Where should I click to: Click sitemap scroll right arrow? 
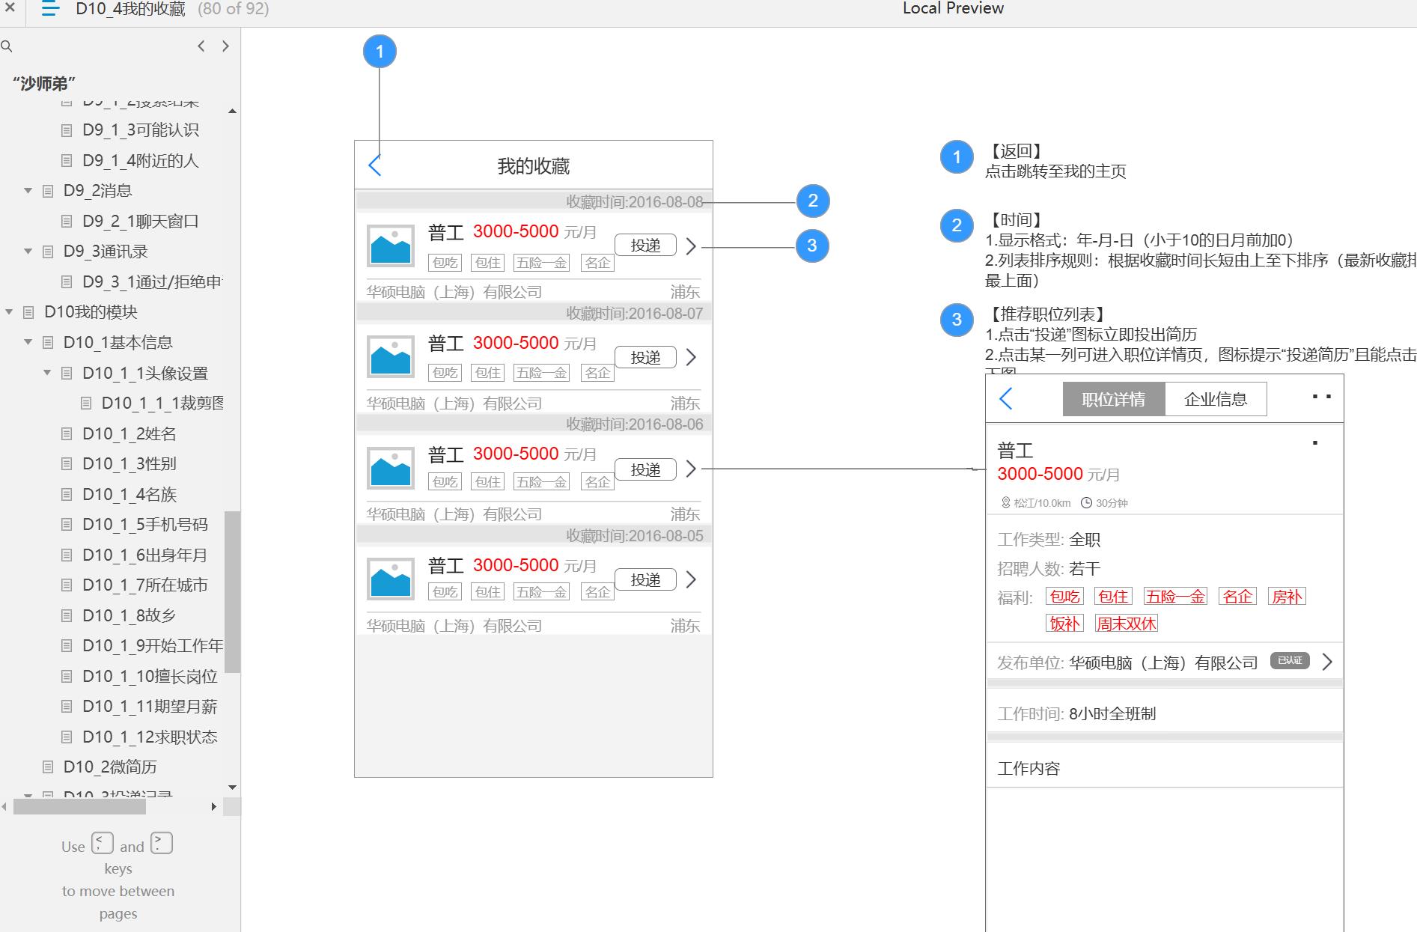pyautogui.click(x=214, y=806)
